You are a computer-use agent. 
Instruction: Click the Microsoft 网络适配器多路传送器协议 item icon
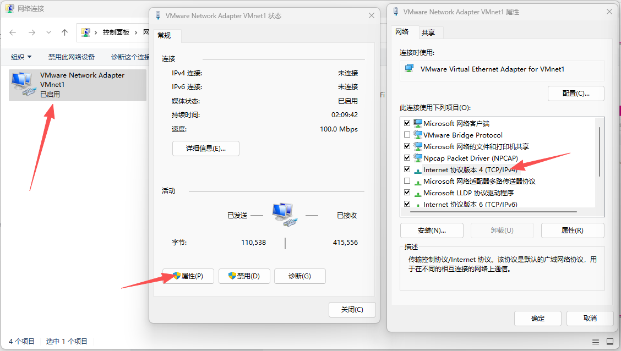pyautogui.click(x=417, y=182)
